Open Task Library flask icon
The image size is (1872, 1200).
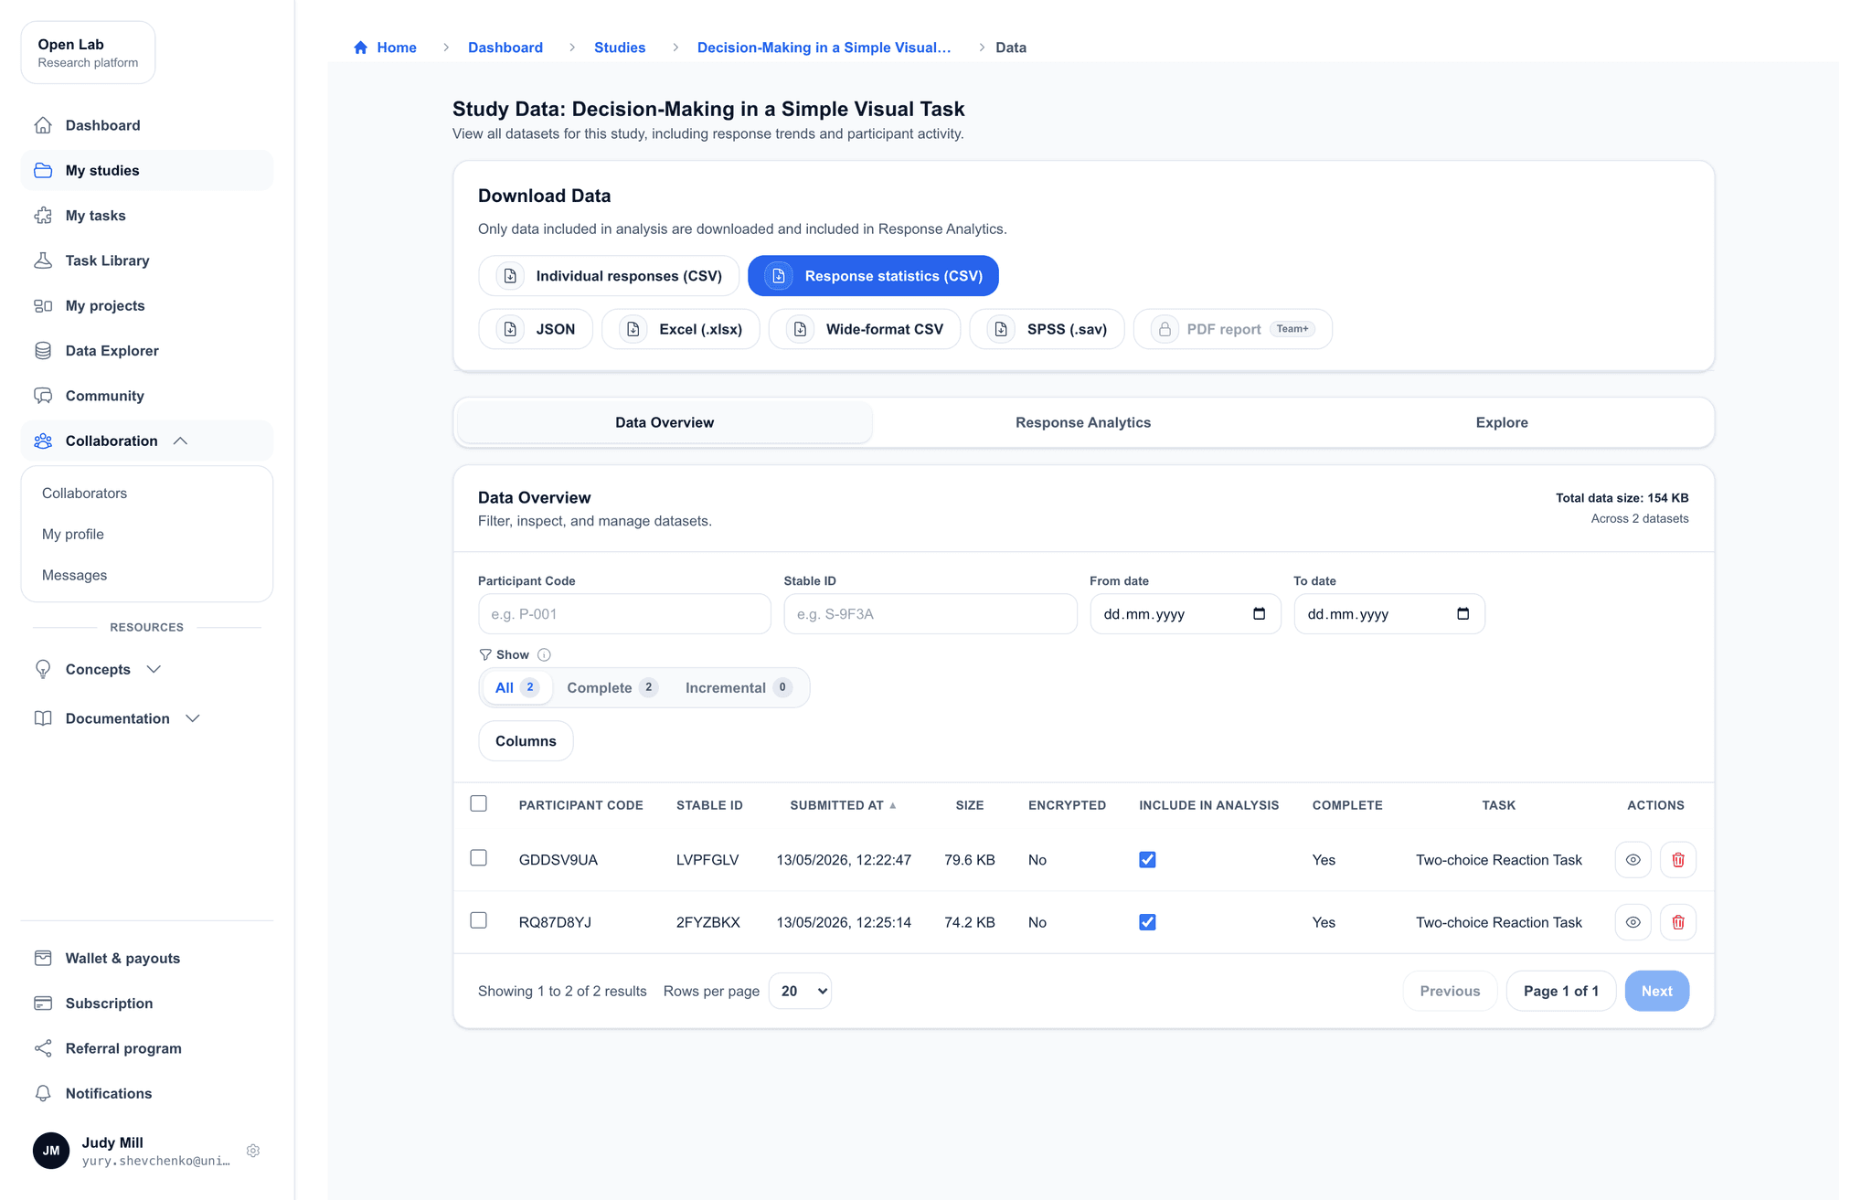click(43, 260)
